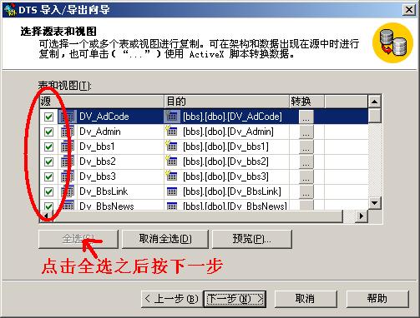The height and width of the screenshot is (318, 420).
Task: Click the [bbs].[dbo].[Dv_Admin] destination table icon
Action: tap(171, 131)
